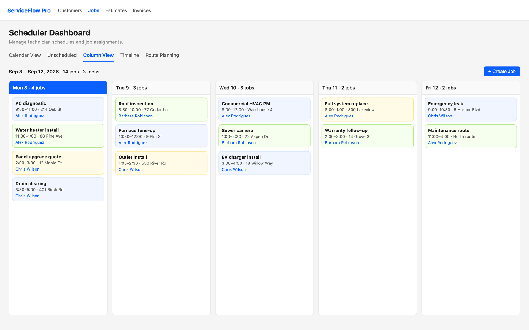529x330 pixels.
Task: Open the Drain clearing job card
Action: pyautogui.click(x=58, y=189)
